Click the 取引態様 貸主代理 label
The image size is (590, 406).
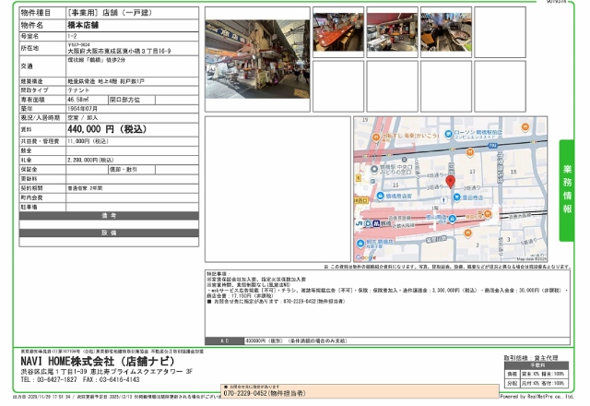532,356
